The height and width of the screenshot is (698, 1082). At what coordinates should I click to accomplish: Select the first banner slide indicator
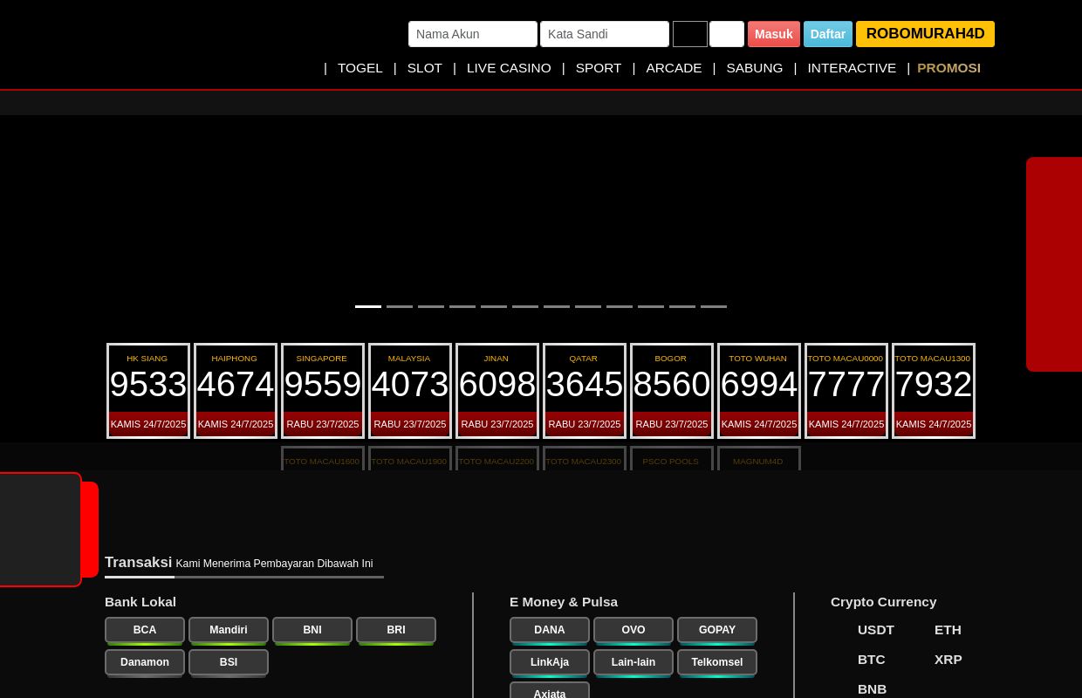pos(368,306)
